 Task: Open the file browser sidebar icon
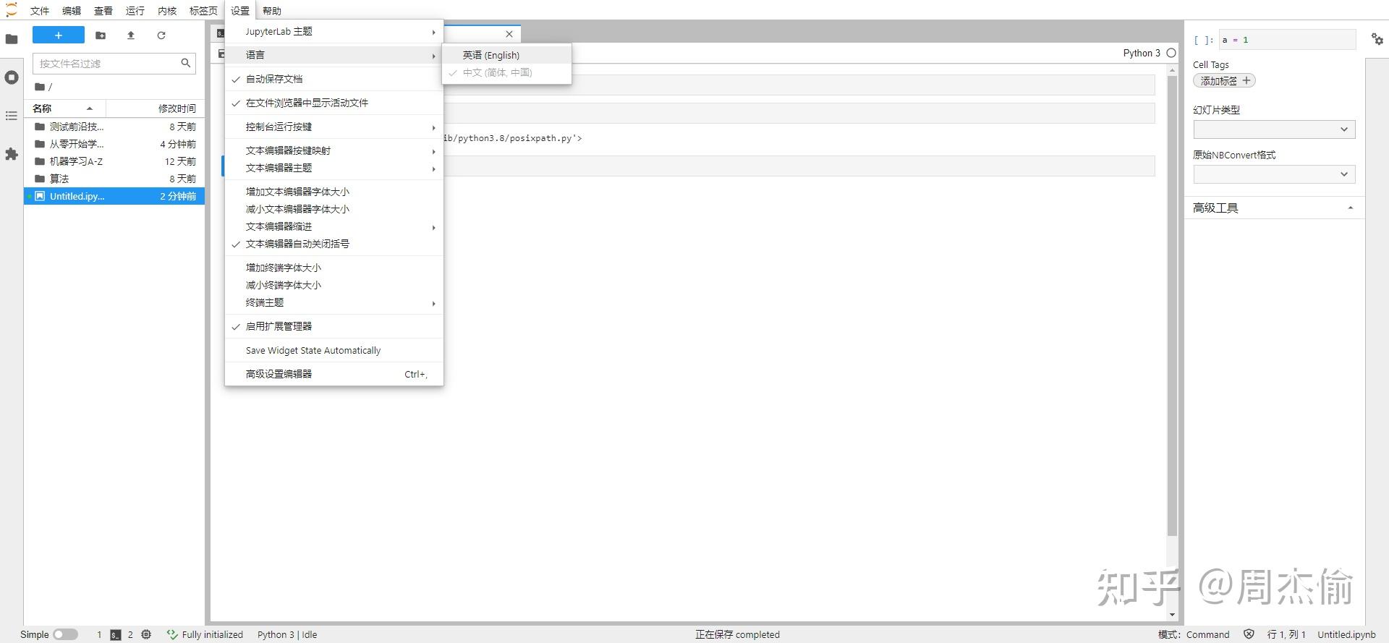[12, 39]
